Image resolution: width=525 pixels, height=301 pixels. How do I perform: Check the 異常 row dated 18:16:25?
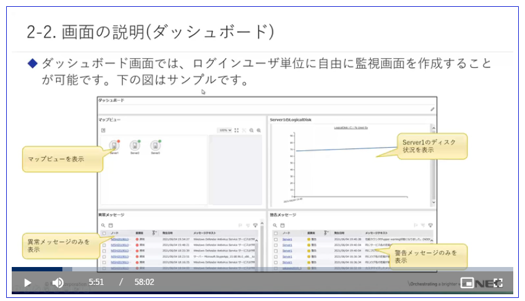(104, 263)
